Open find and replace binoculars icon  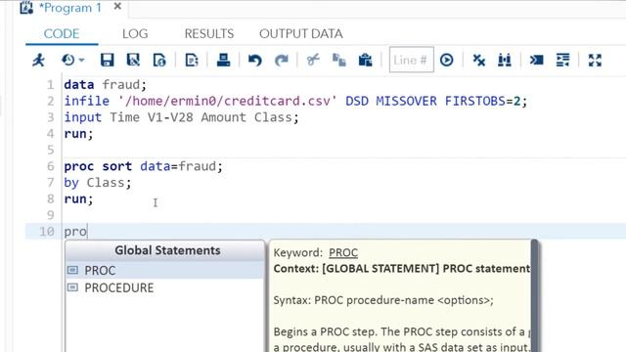pos(505,61)
